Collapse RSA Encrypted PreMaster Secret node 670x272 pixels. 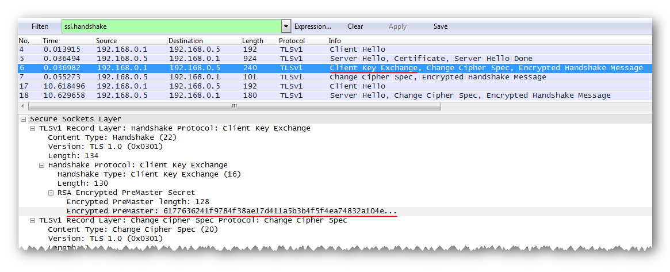click(x=51, y=193)
